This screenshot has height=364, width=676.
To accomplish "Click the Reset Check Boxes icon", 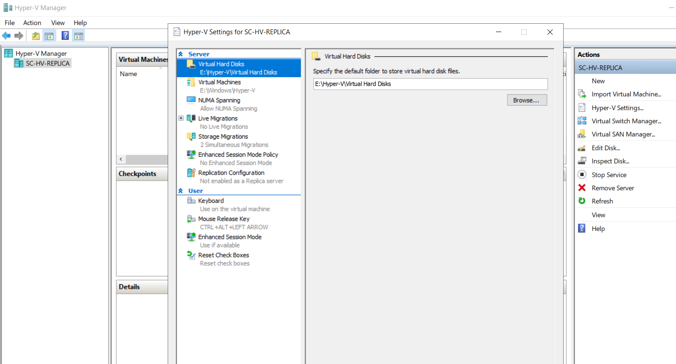I will tap(191, 255).
